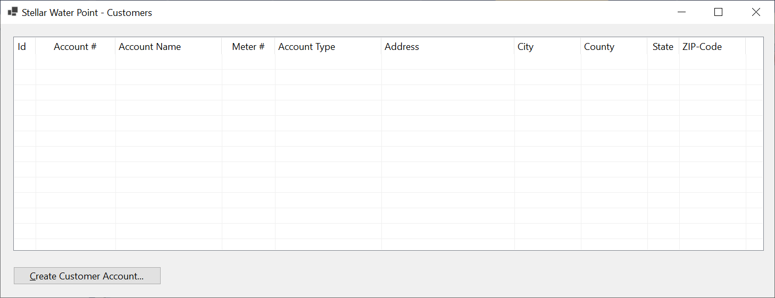The width and height of the screenshot is (775, 298).
Task: Maximize the Customers window
Action: click(719, 12)
